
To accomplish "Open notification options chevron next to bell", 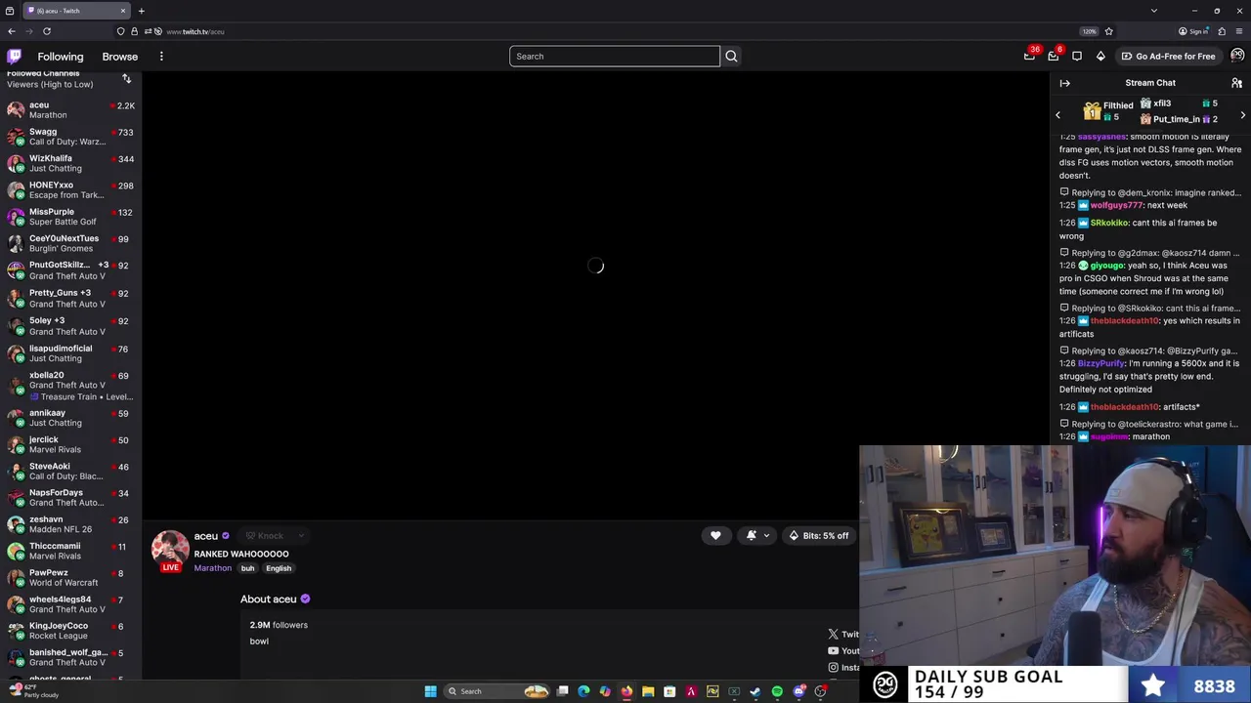I will coord(766,535).
